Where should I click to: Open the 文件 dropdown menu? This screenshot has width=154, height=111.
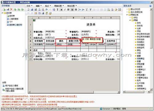29,6
